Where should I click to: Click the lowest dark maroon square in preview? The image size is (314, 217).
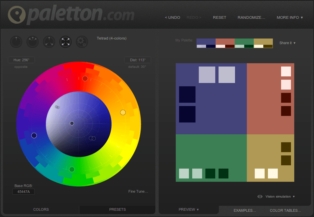click(x=286, y=111)
